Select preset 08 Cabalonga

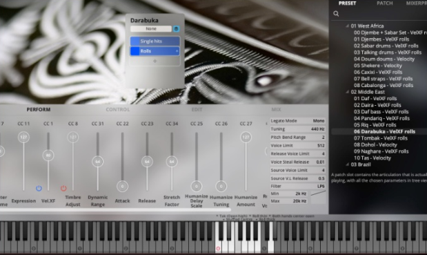[384, 86]
